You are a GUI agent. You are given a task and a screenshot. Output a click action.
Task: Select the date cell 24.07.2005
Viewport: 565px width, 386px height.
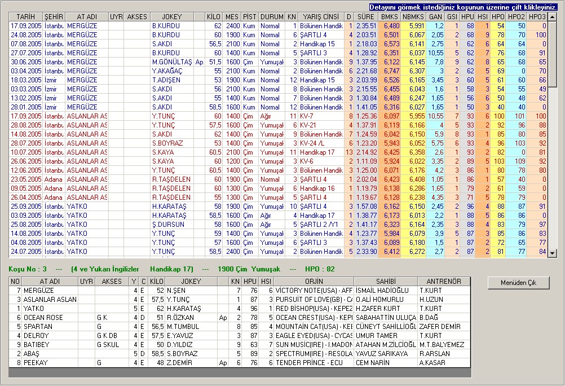[x=26, y=252]
